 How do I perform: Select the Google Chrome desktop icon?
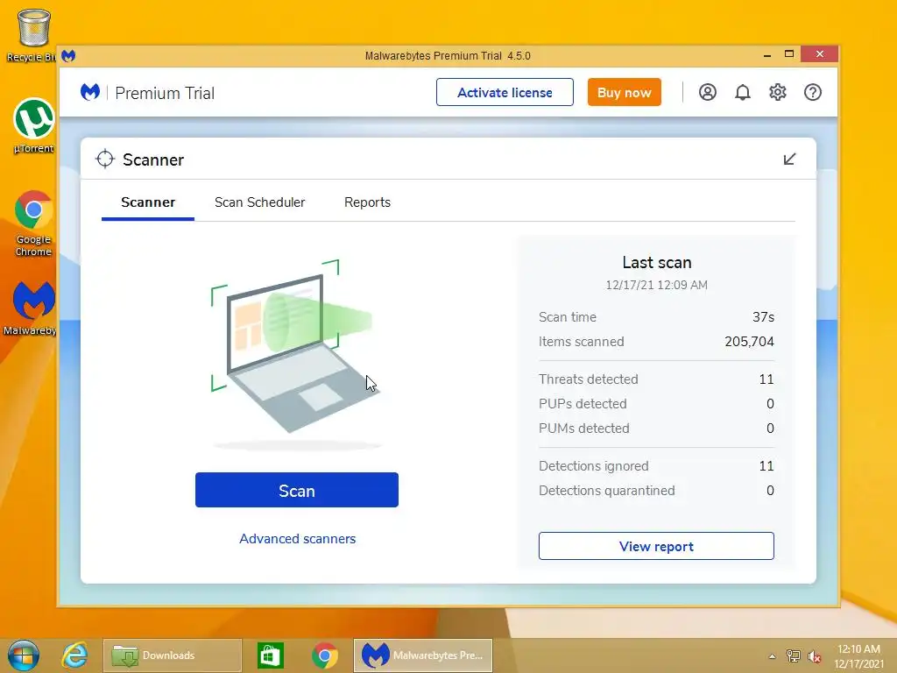[33, 223]
